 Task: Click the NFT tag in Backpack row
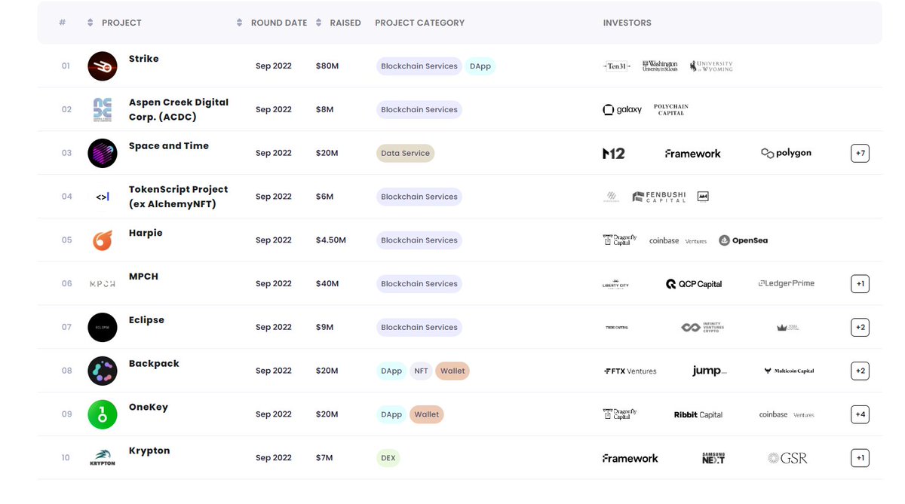pos(421,371)
